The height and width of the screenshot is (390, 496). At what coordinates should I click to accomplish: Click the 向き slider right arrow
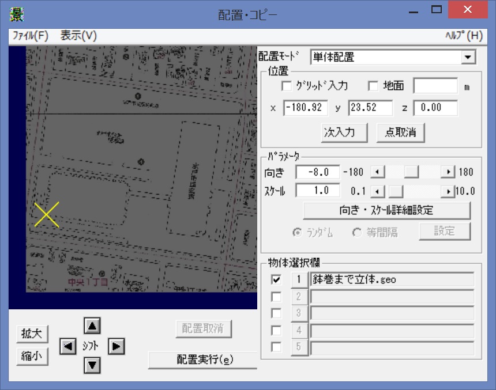click(x=448, y=172)
